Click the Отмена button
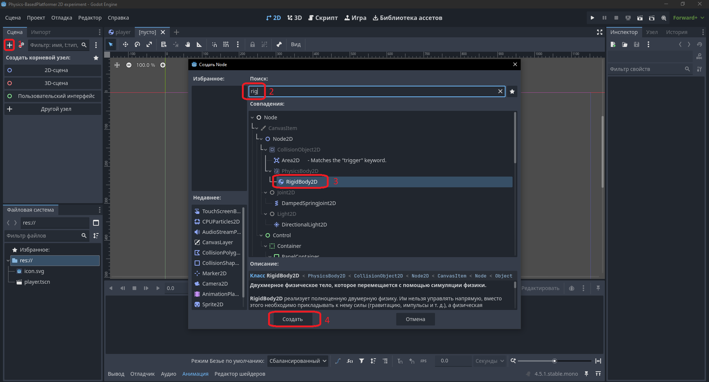Screen dimensions: 709x382 coord(415,319)
